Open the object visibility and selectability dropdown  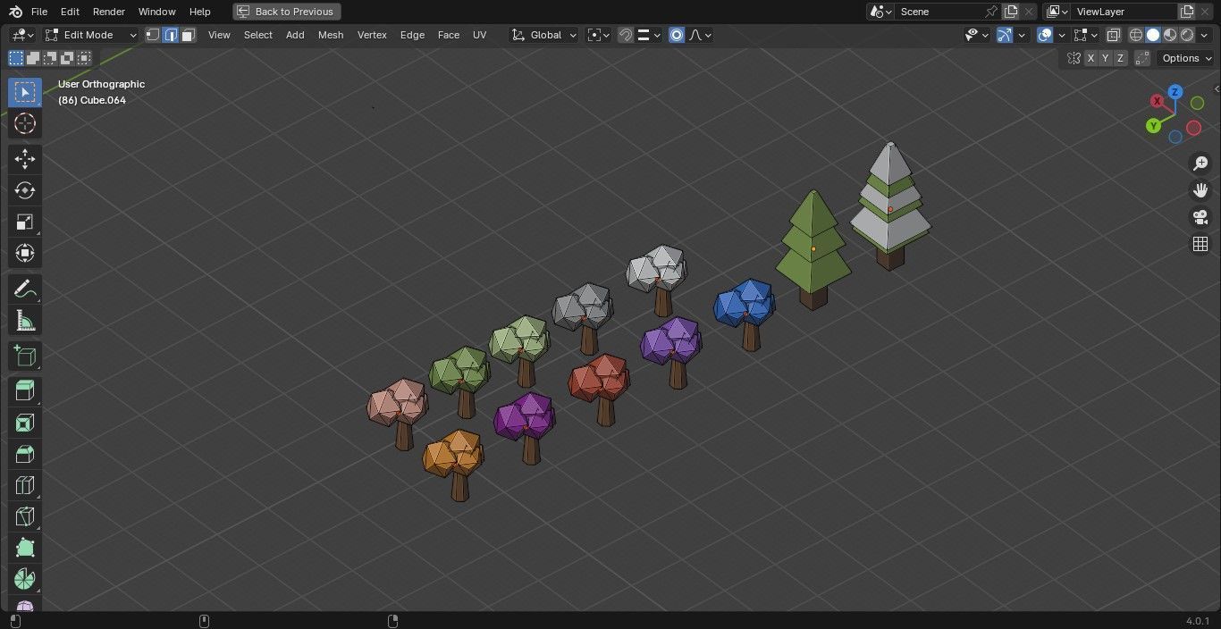(977, 35)
